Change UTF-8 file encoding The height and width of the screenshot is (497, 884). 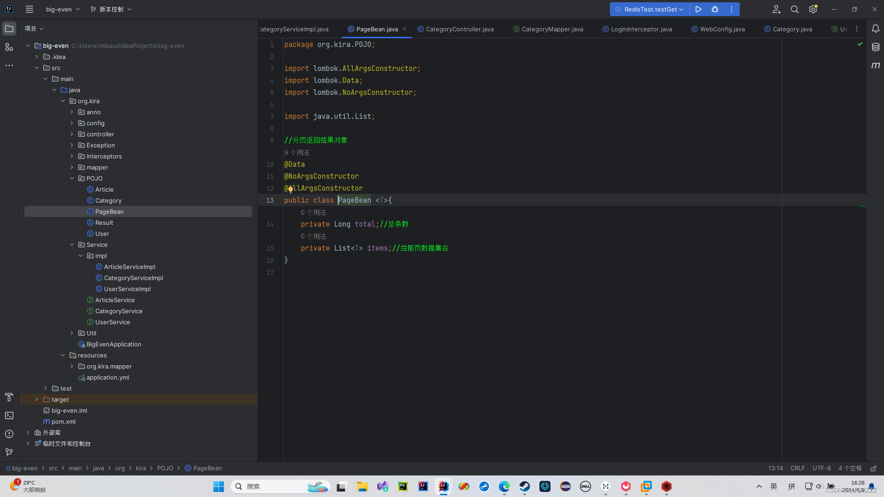tap(821, 468)
